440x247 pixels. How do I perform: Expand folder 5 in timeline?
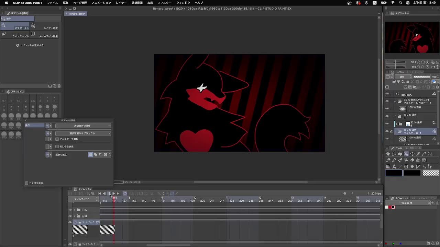point(74,210)
